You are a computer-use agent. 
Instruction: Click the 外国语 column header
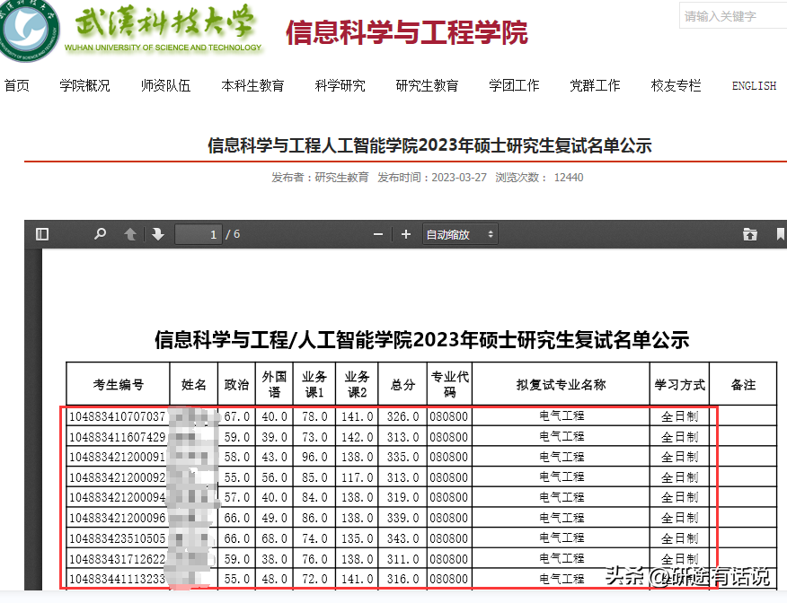pyautogui.click(x=274, y=384)
